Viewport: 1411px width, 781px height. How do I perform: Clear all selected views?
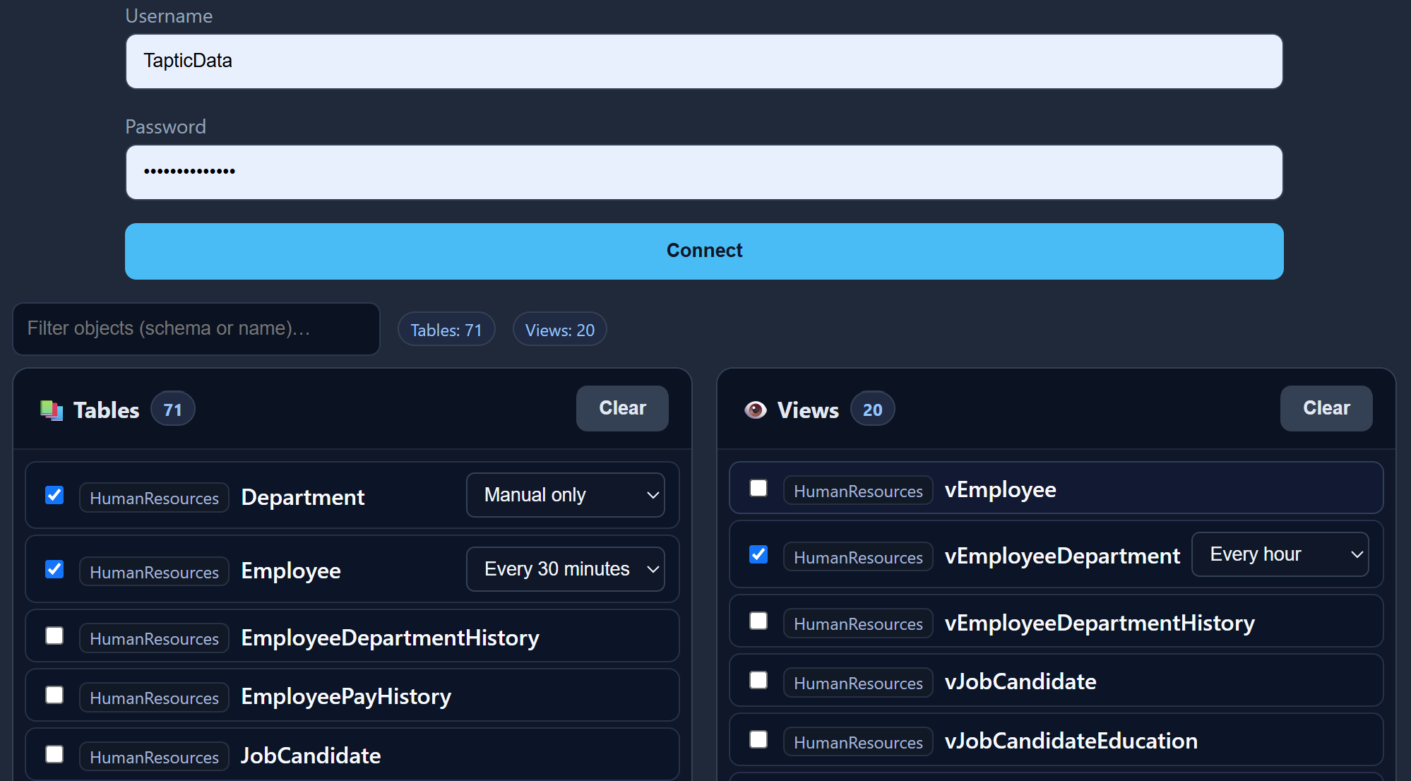[x=1326, y=408]
